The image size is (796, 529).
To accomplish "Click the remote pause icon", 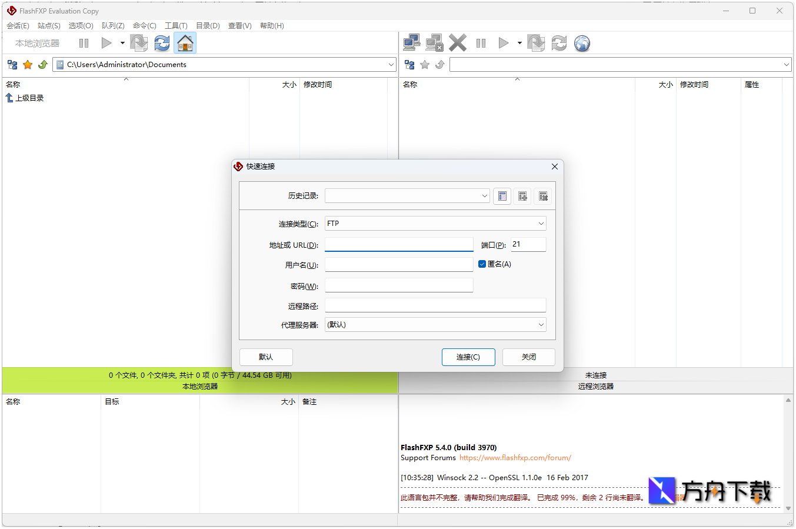I will pyautogui.click(x=481, y=43).
